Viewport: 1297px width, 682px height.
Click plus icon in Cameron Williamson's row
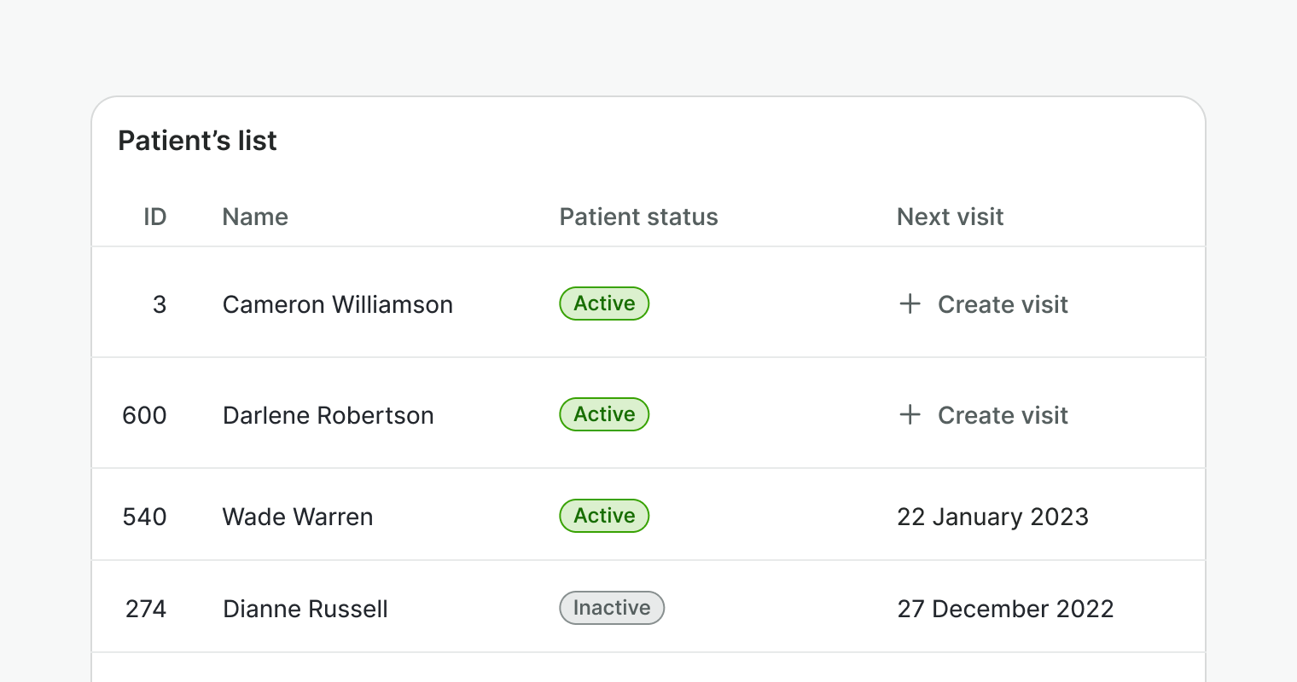(x=910, y=303)
